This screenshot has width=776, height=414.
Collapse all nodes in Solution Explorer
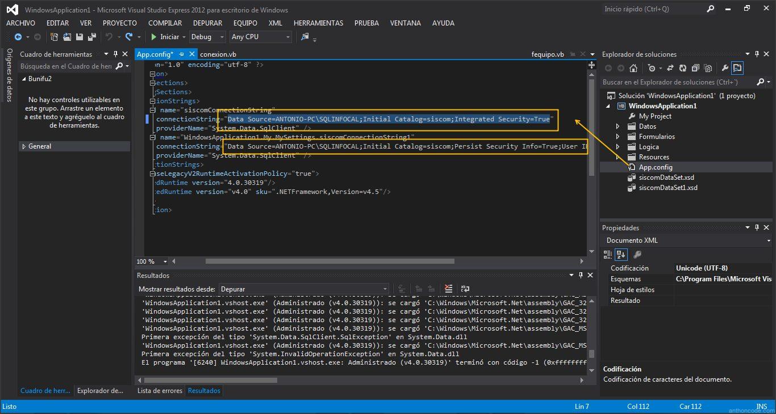pyautogui.click(x=696, y=68)
